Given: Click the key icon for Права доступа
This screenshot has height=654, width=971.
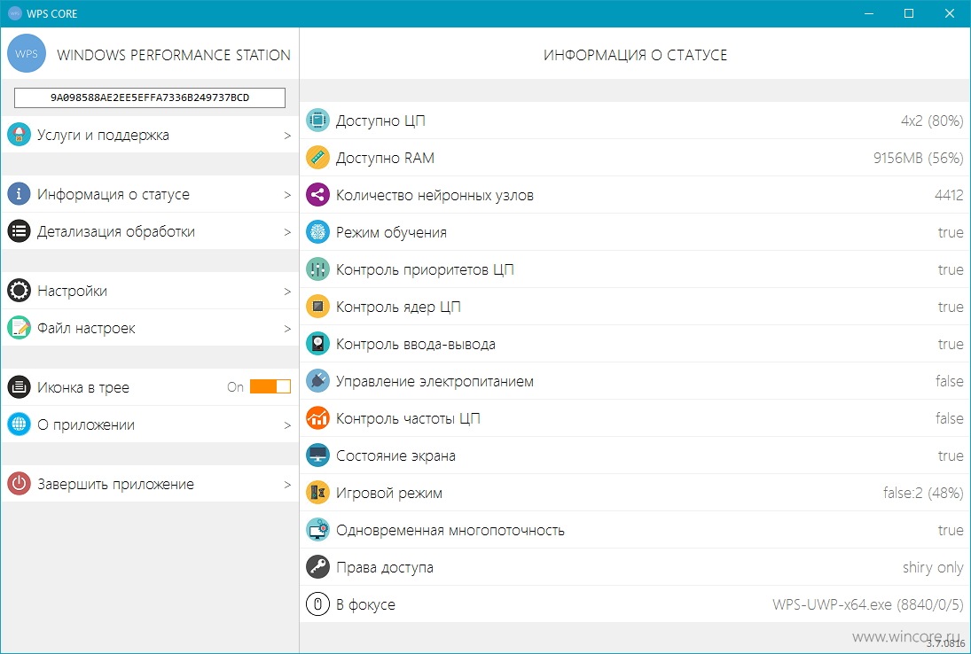Looking at the screenshot, I should pyautogui.click(x=317, y=567).
